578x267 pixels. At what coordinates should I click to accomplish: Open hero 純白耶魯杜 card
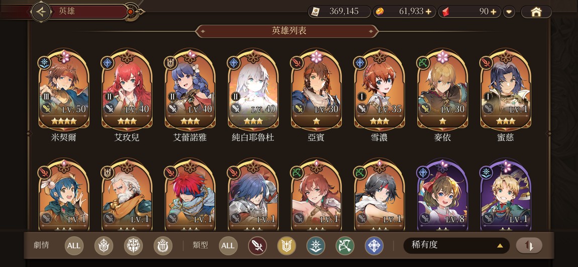click(x=253, y=91)
